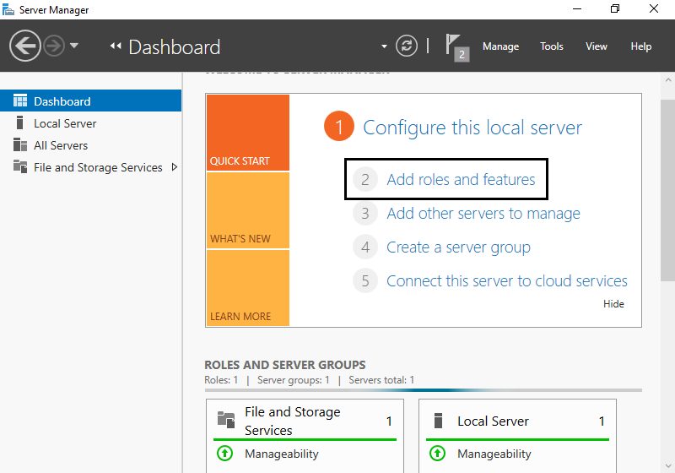This screenshot has height=473, width=675.
Task: Click 'Servers total: 1' summary text
Action: click(x=381, y=380)
